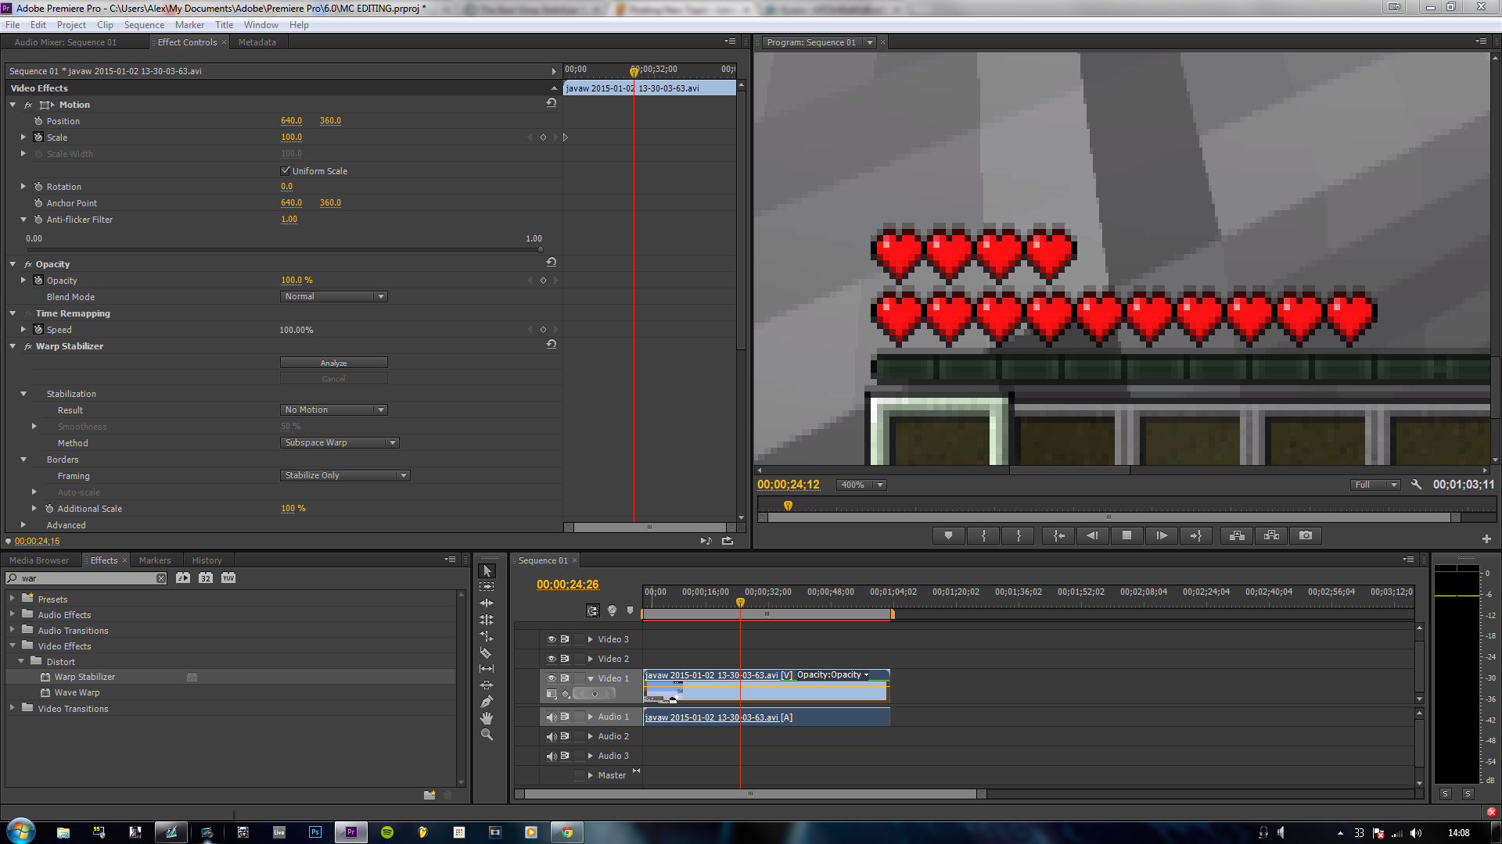1502x844 pixels.
Task: Open the Sequence menu
Action: point(144,25)
